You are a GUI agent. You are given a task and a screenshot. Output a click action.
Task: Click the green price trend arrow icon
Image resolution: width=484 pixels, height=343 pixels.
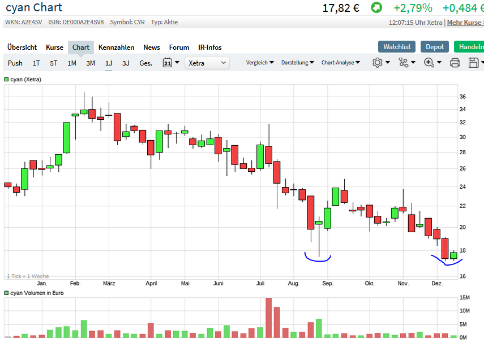(376, 8)
